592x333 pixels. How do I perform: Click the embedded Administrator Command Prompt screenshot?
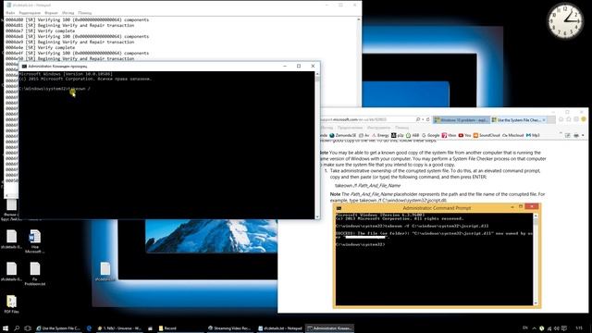[x=438, y=255]
